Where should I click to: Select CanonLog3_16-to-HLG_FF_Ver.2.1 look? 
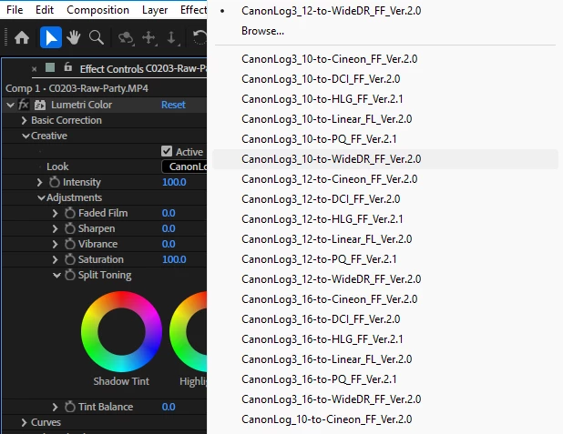[x=385, y=339]
